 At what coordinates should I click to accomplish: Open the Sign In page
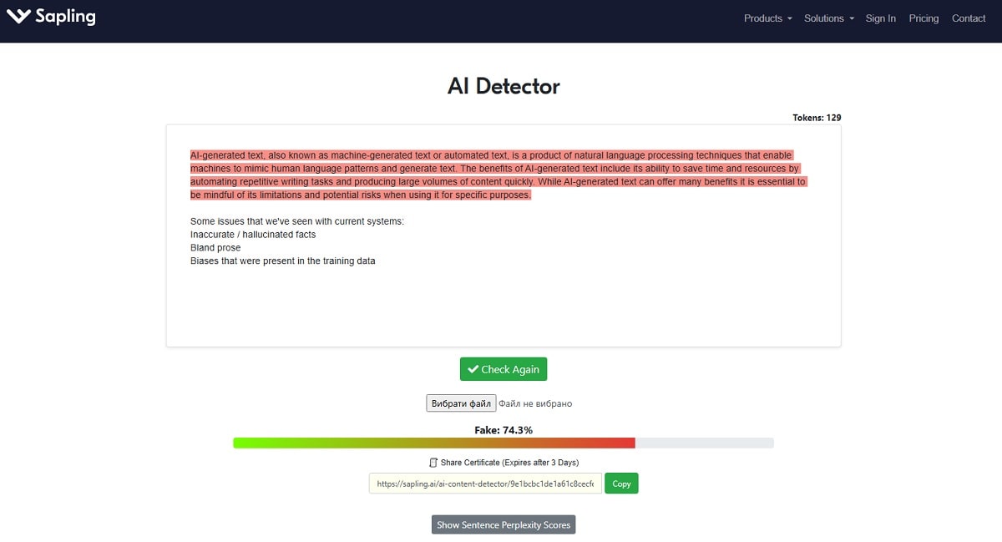point(880,18)
